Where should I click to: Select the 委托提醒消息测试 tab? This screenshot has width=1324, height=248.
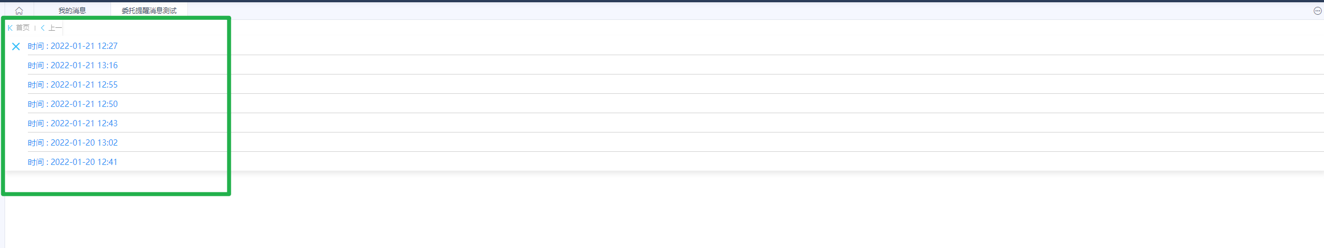(149, 11)
